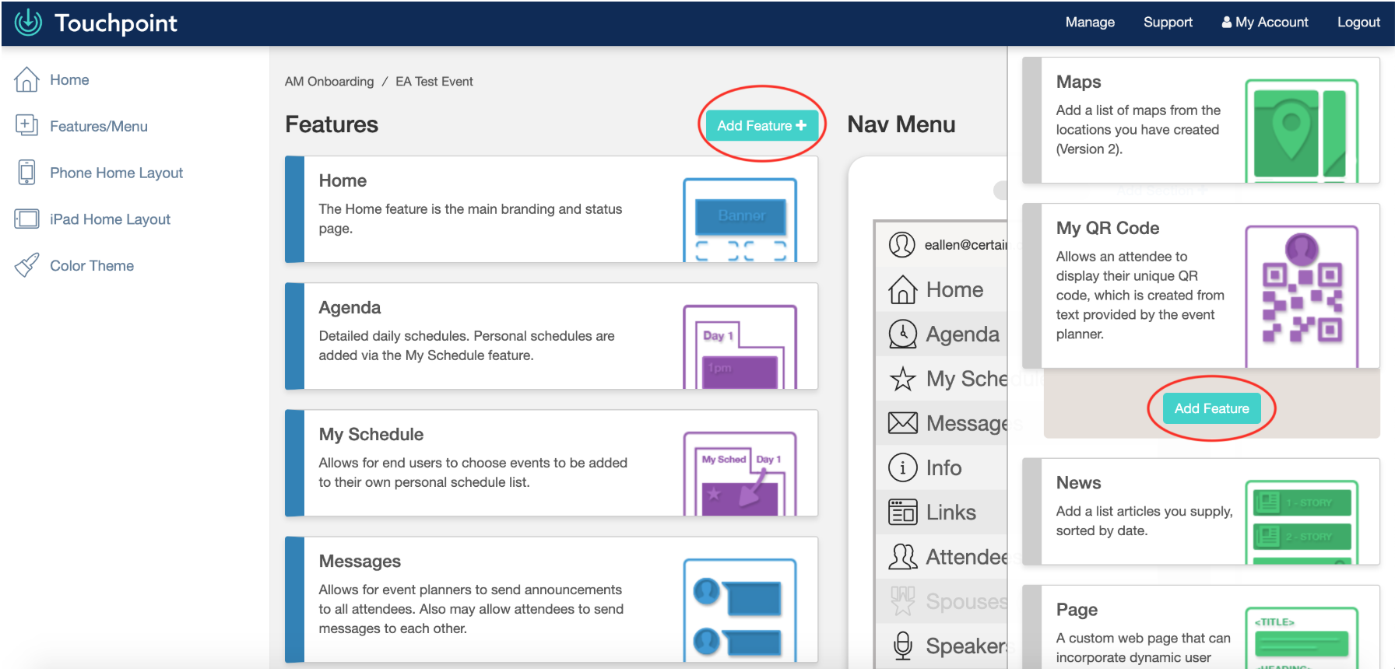Click Agenda label in Nav Menu preview
The width and height of the screenshot is (1395, 672).
click(x=963, y=334)
